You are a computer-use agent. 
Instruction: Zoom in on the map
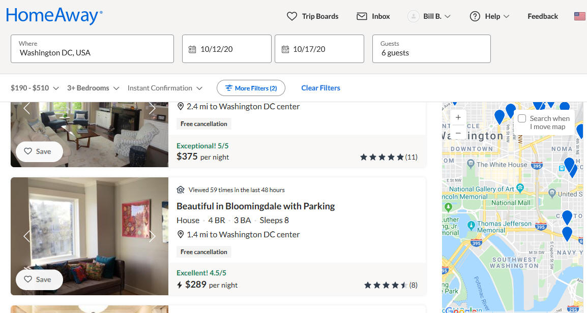click(x=458, y=117)
